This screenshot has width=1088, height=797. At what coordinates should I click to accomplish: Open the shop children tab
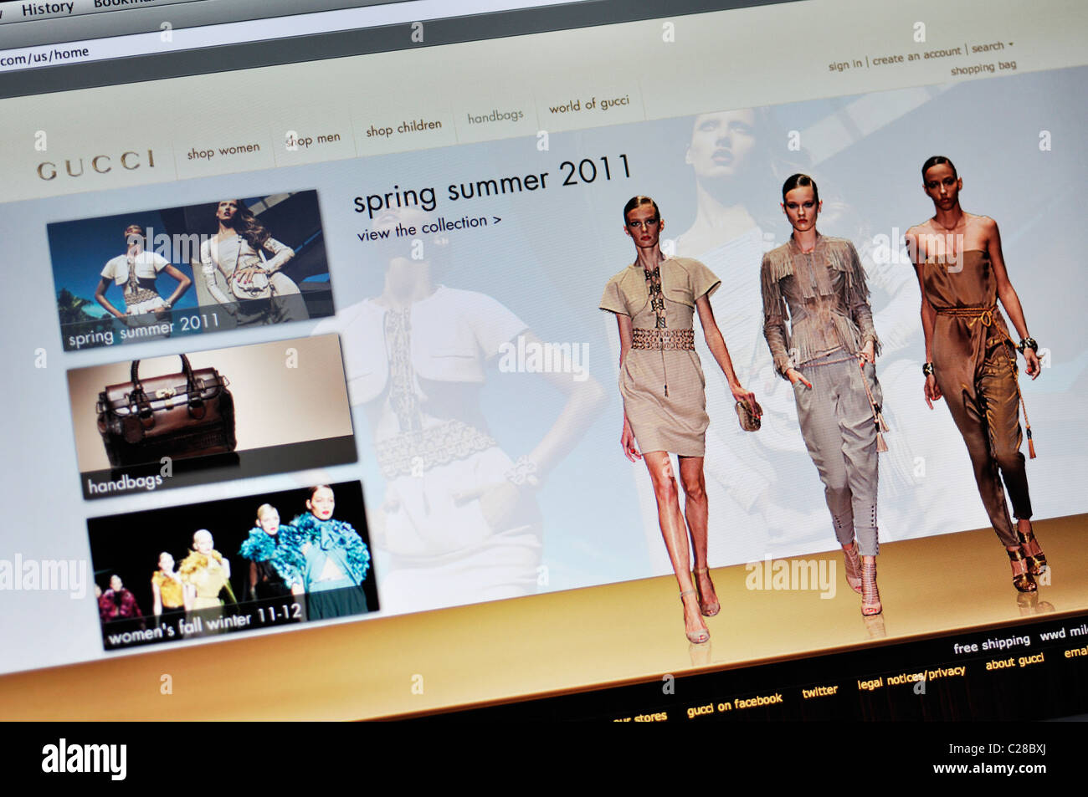(403, 128)
